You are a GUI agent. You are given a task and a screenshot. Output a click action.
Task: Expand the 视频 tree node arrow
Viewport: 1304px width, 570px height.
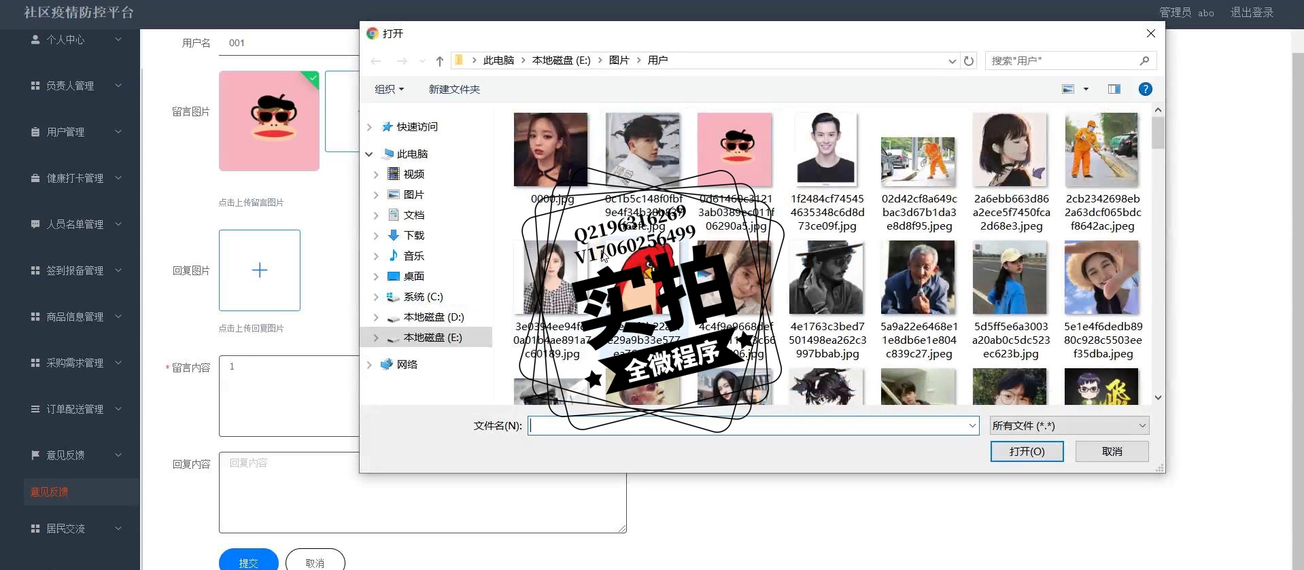(x=376, y=175)
